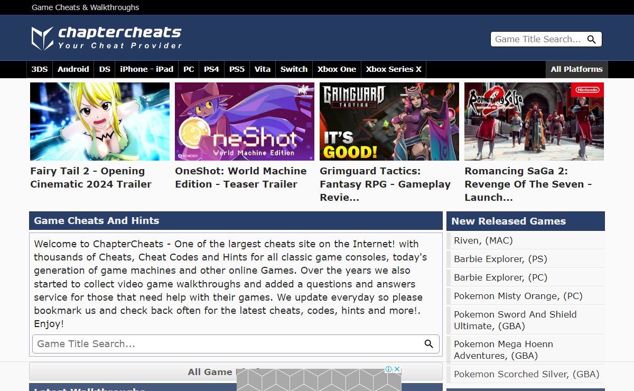The width and height of the screenshot is (634, 391).
Task: Click the Fairy Tail 2 Opening Cinematic title
Action: (x=91, y=178)
